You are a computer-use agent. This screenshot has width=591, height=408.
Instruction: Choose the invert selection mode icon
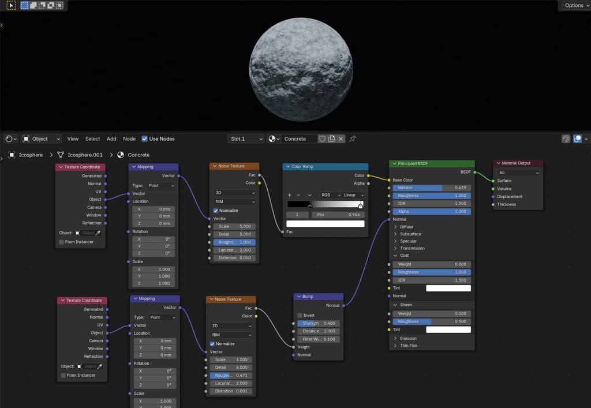tap(51, 5)
